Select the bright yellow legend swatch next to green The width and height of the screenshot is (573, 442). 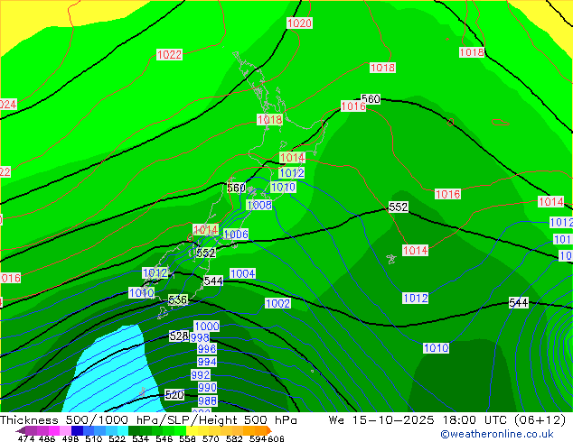tap(192, 430)
